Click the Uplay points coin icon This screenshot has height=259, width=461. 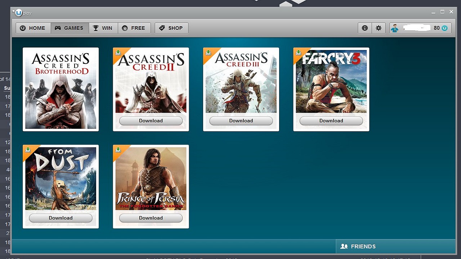click(445, 28)
